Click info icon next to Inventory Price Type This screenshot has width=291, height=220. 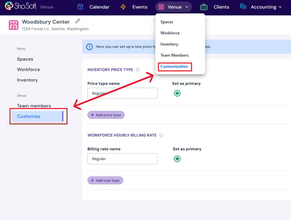pyautogui.click(x=138, y=69)
